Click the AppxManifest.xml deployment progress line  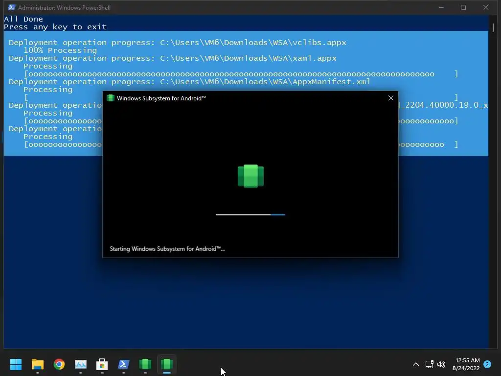click(x=189, y=82)
